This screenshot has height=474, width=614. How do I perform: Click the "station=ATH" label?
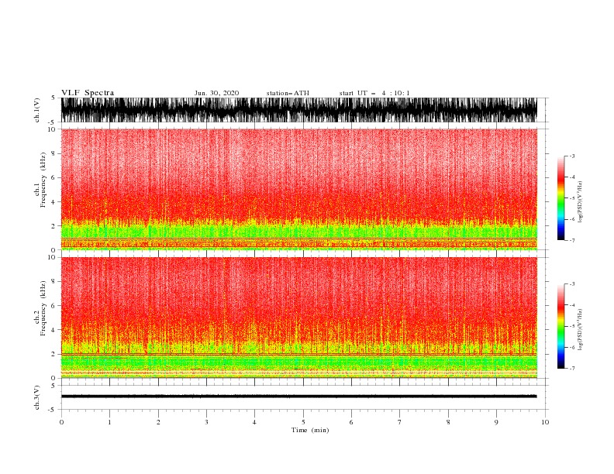click(288, 93)
